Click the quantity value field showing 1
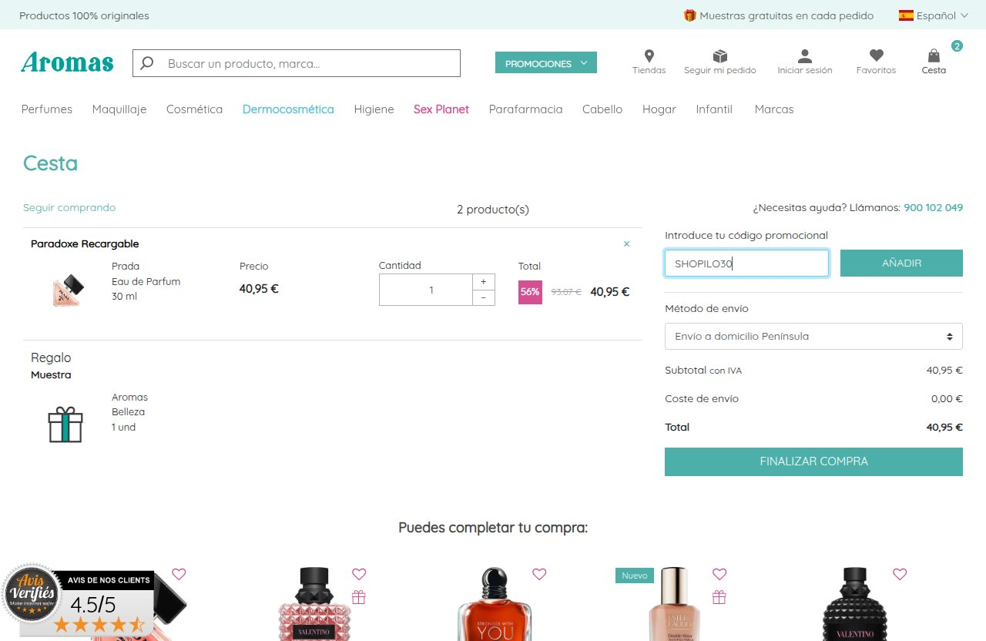The height and width of the screenshot is (641, 986). pos(426,290)
